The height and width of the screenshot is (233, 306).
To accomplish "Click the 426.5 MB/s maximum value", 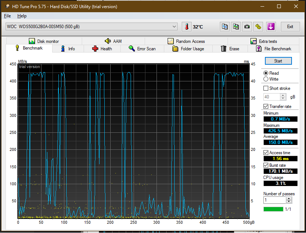I will coord(280,131).
